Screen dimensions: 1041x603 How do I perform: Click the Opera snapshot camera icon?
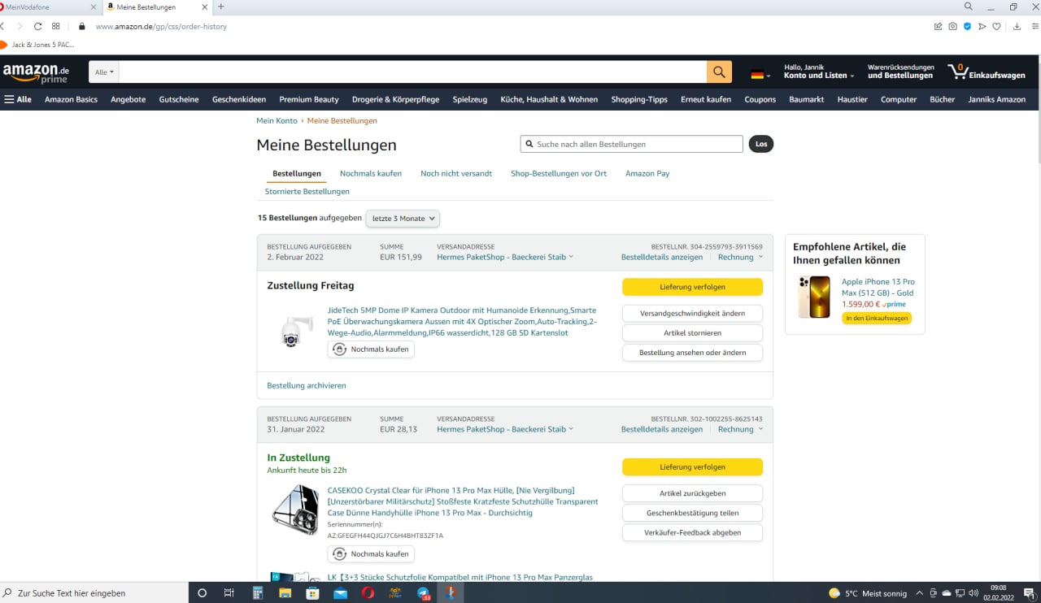click(x=952, y=27)
